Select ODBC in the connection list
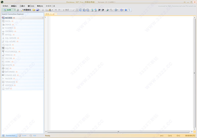 22,62
